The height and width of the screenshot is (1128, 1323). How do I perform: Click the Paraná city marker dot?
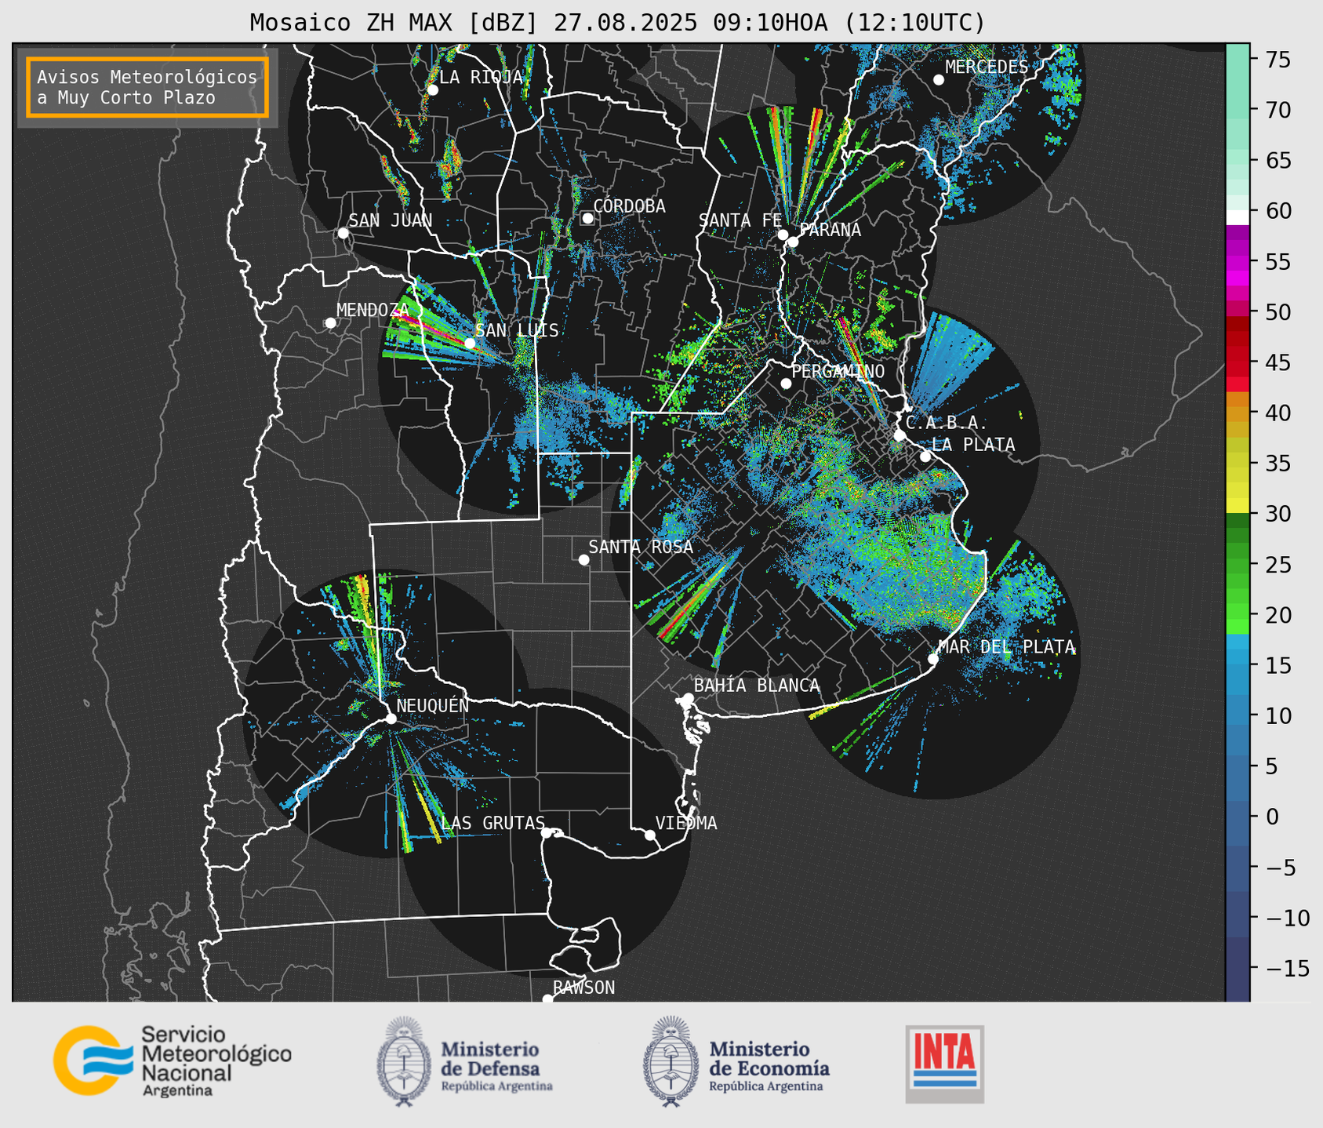793,242
